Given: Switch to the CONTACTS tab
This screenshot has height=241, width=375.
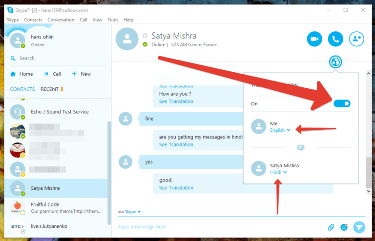Looking at the screenshot, I should point(22,89).
